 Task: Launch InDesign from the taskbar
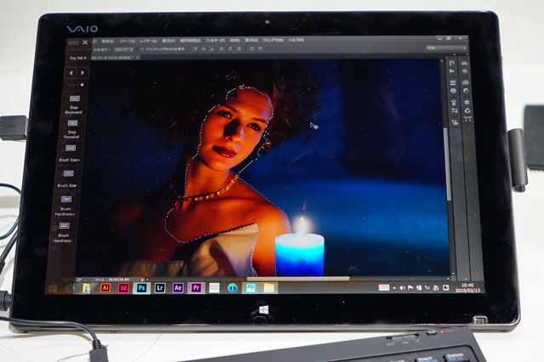123,288
